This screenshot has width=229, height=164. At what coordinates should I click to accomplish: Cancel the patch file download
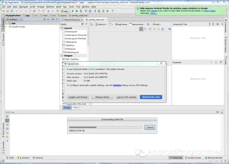(150, 127)
